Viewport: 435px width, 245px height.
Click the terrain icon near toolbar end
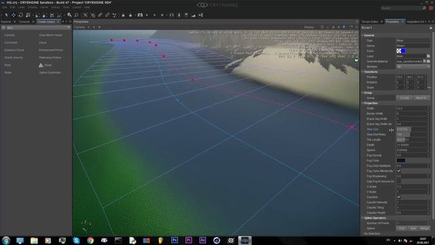(x=194, y=15)
